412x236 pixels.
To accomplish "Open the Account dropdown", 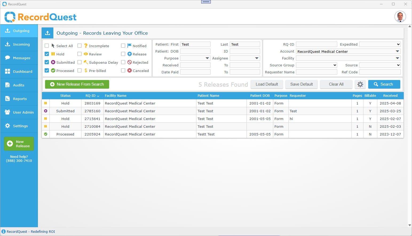I will click(x=348, y=51).
